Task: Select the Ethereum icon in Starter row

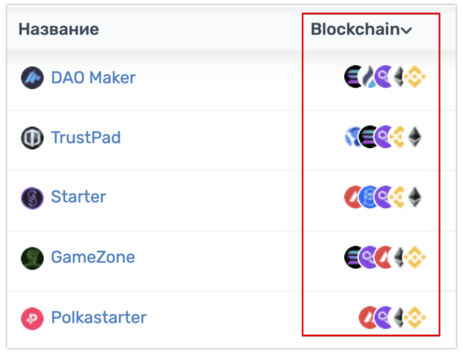Action: pyautogui.click(x=414, y=197)
